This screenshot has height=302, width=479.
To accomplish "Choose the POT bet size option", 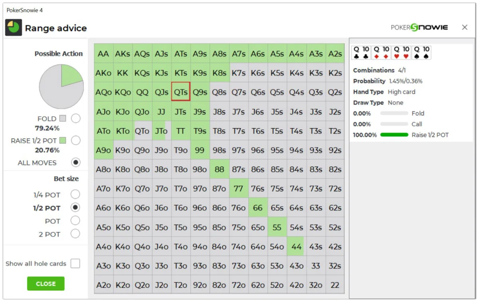I will [75, 221].
